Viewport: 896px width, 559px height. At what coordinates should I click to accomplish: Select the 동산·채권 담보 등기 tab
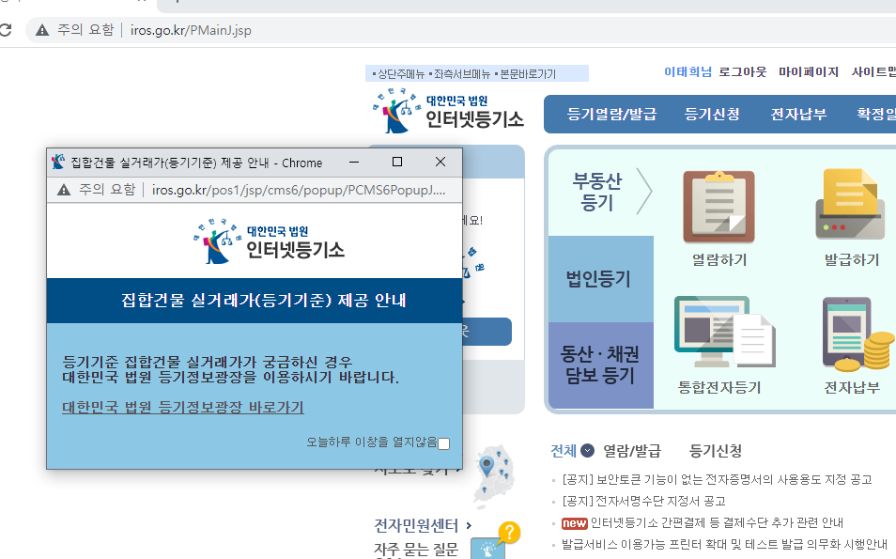600,365
